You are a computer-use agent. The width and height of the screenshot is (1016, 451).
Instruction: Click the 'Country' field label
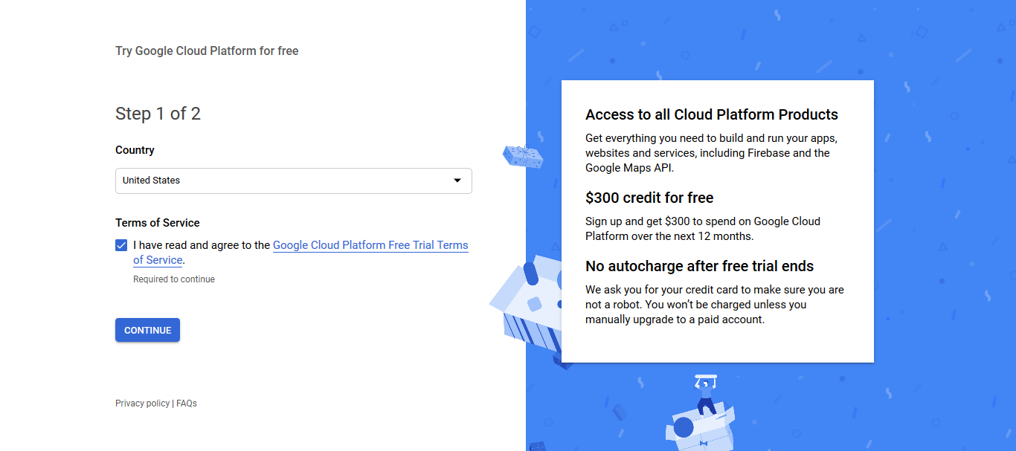(135, 150)
